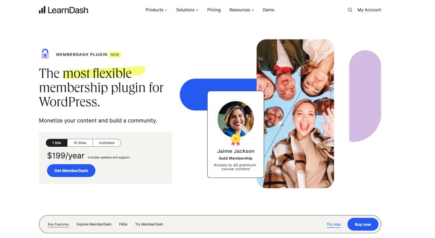
Task: Click the $199/year price text
Action: (x=66, y=156)
